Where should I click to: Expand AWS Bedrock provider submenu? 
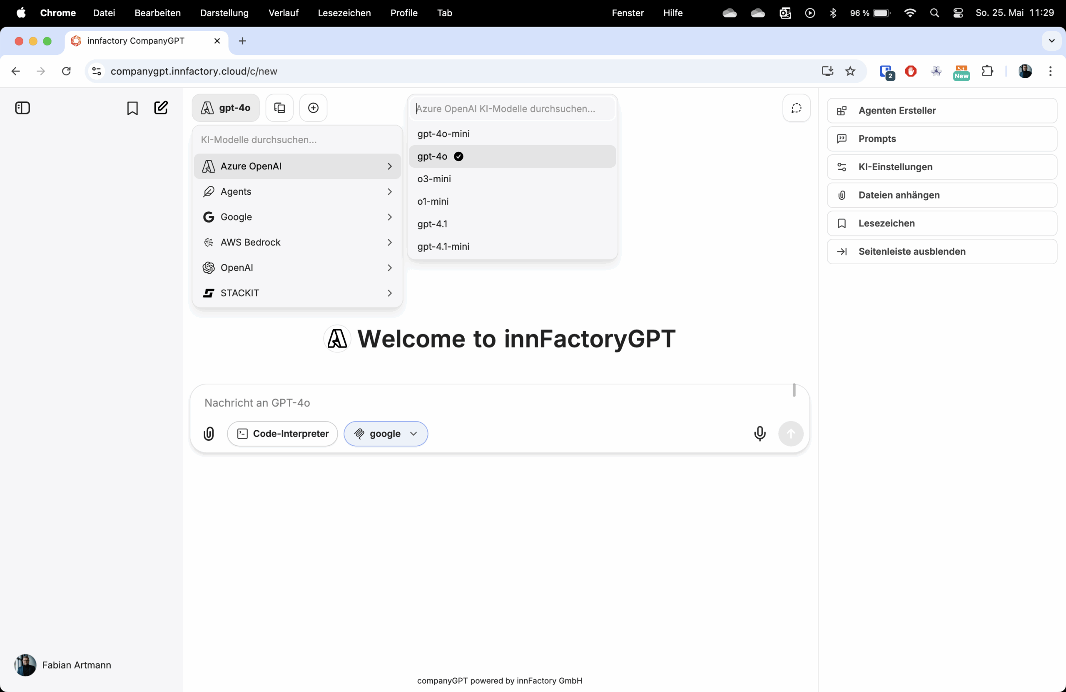(x=297, y=242)
